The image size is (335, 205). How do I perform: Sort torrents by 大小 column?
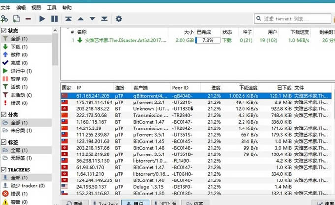pyautogui.click(x=182, y=32)
